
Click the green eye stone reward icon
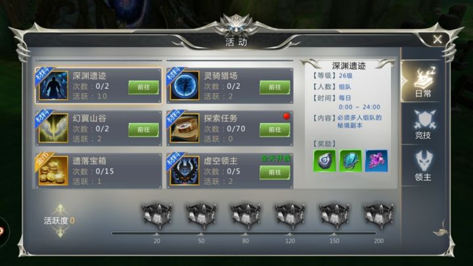tap(325, 161)
